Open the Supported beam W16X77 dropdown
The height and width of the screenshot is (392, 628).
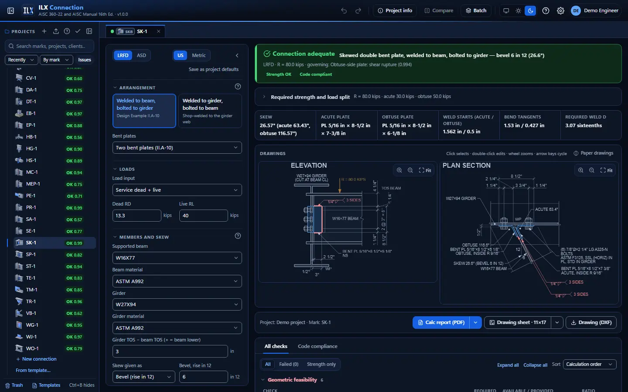click(x=177, y=258)
